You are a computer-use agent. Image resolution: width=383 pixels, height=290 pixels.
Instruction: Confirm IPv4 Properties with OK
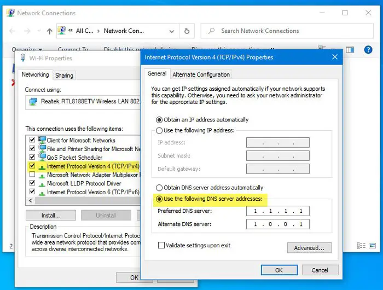tap(279, 270)
